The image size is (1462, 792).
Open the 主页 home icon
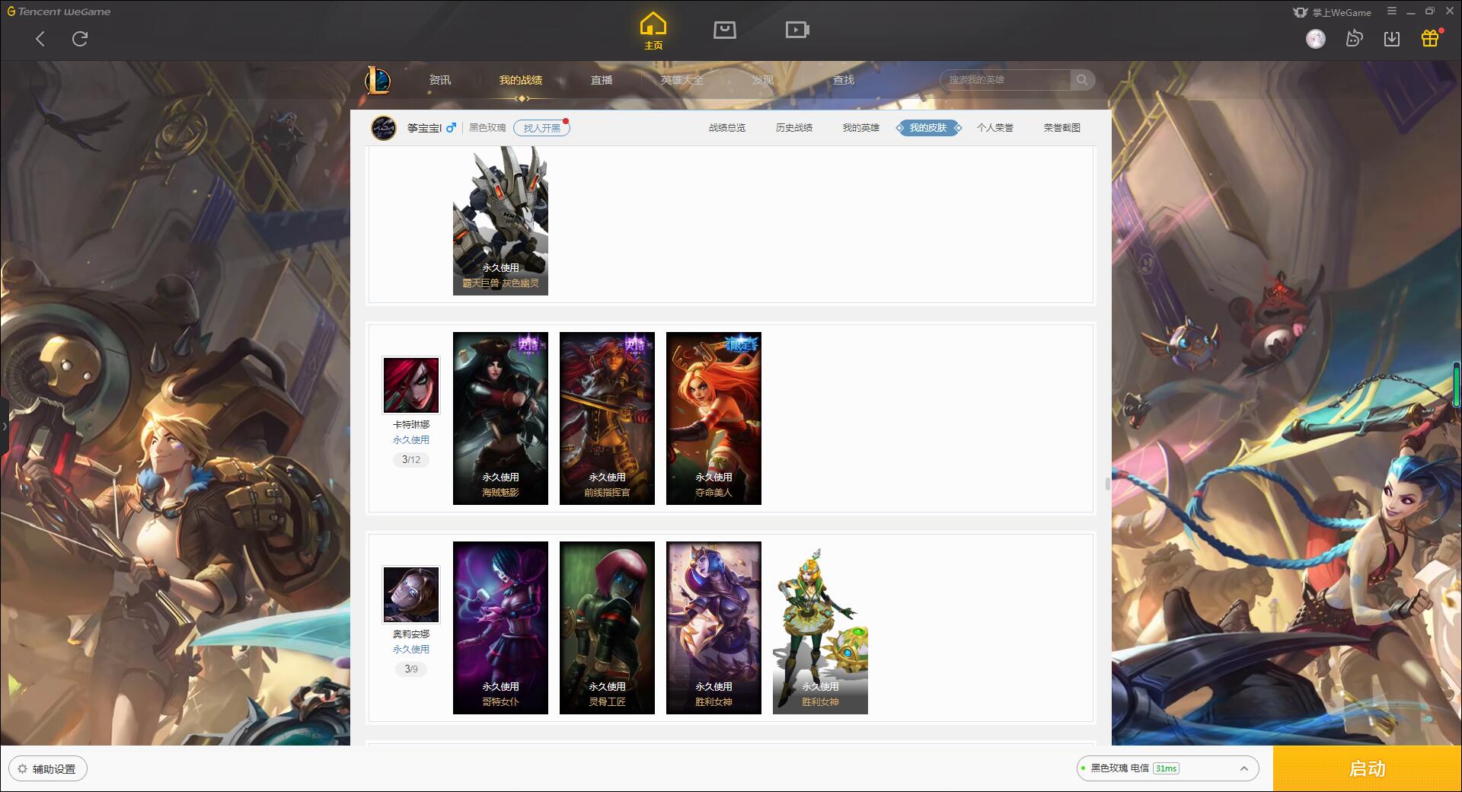click(653, 31)
